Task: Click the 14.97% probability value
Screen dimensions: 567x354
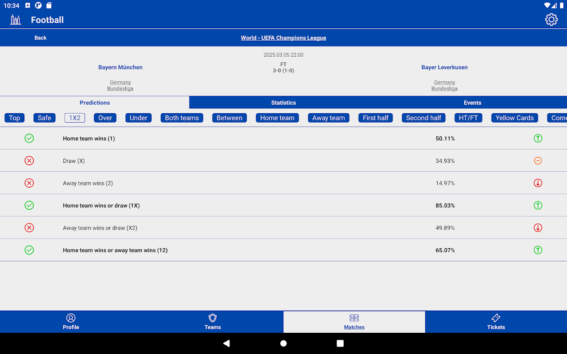Action: 445,183
